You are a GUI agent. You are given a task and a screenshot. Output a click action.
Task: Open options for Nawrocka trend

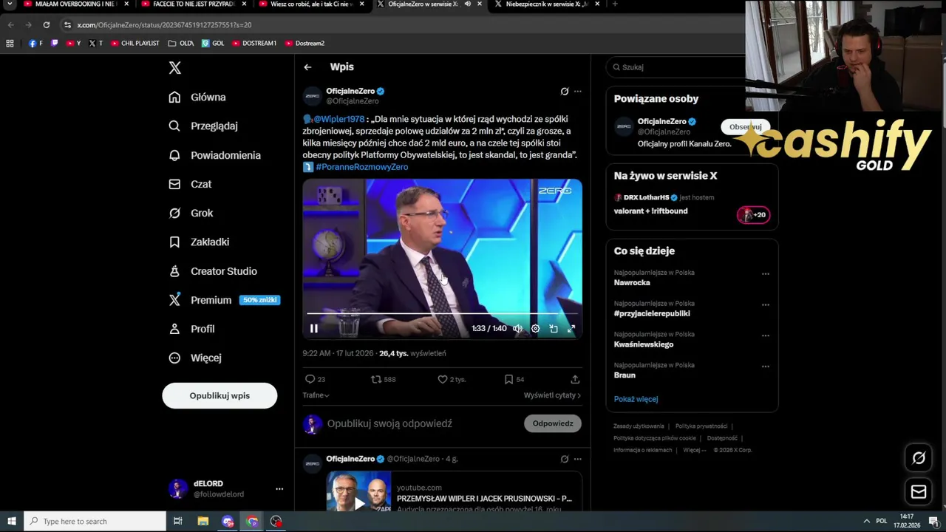766,274
